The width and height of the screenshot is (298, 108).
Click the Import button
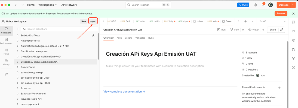click(93, 21)
